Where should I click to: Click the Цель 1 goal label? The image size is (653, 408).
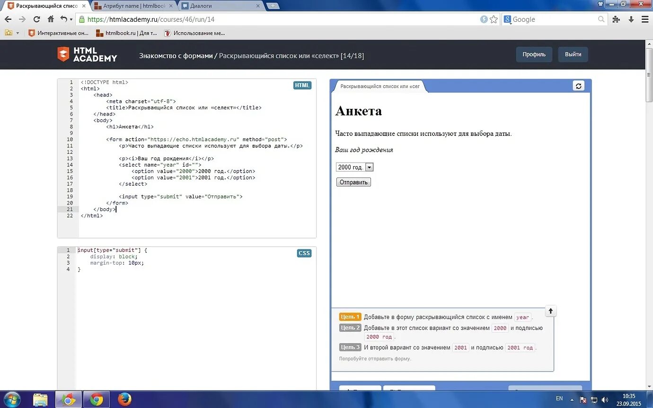pos(350,317)
